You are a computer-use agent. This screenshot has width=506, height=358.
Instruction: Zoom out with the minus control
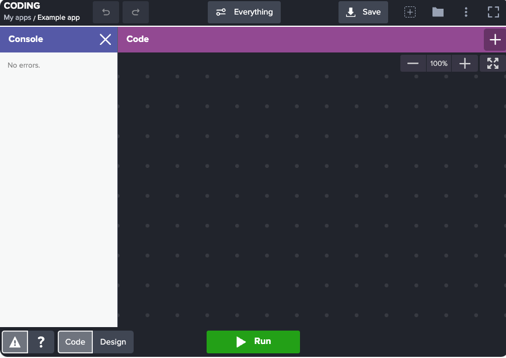[x=413, y=63]
